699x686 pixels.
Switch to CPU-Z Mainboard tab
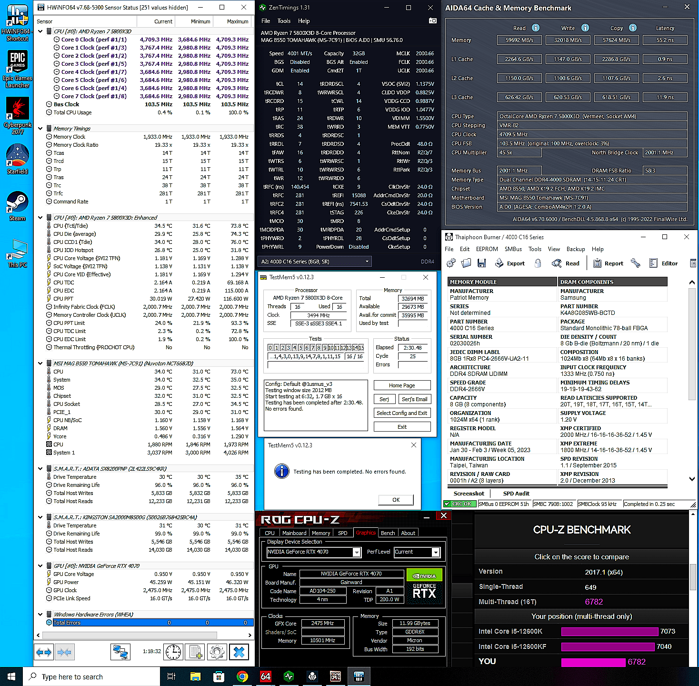[x=294, y=533]
